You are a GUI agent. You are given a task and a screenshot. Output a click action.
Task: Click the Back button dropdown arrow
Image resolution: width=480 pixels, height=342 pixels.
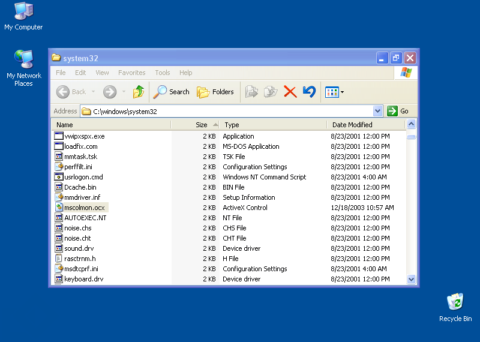coord(93,92)
